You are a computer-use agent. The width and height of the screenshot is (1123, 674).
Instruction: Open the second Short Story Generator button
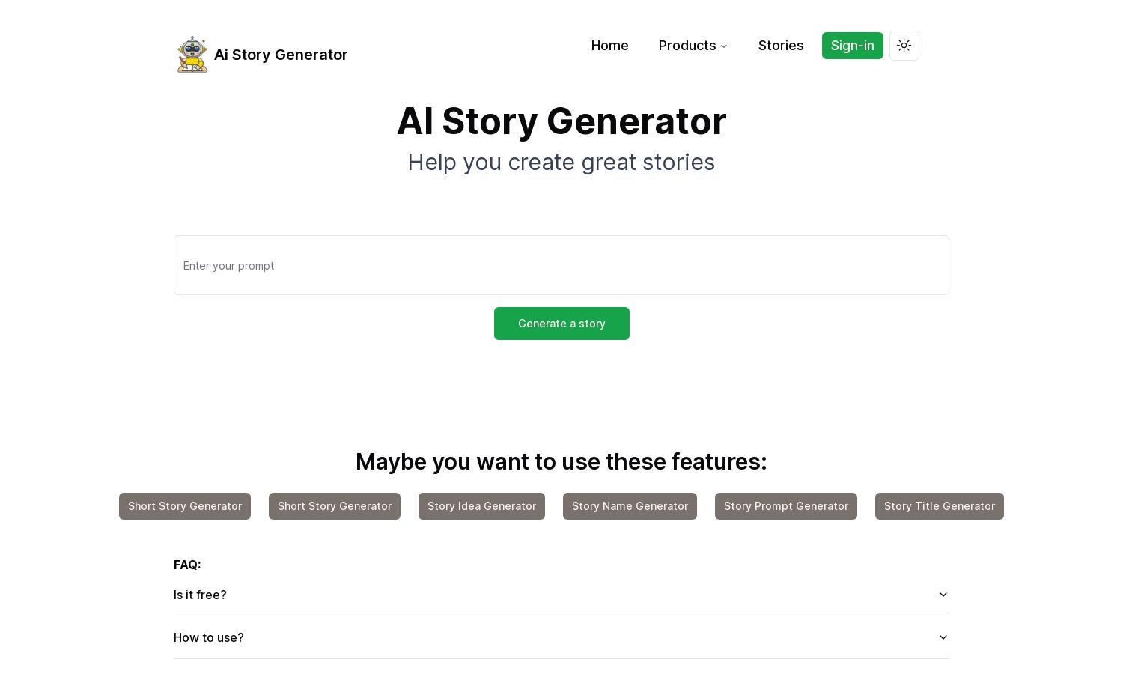335,506
